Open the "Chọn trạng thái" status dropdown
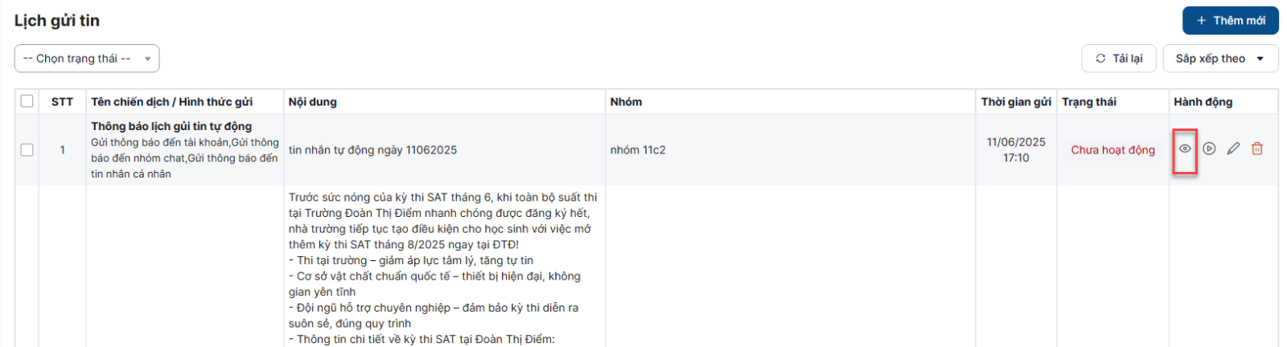 coord(87,59)
